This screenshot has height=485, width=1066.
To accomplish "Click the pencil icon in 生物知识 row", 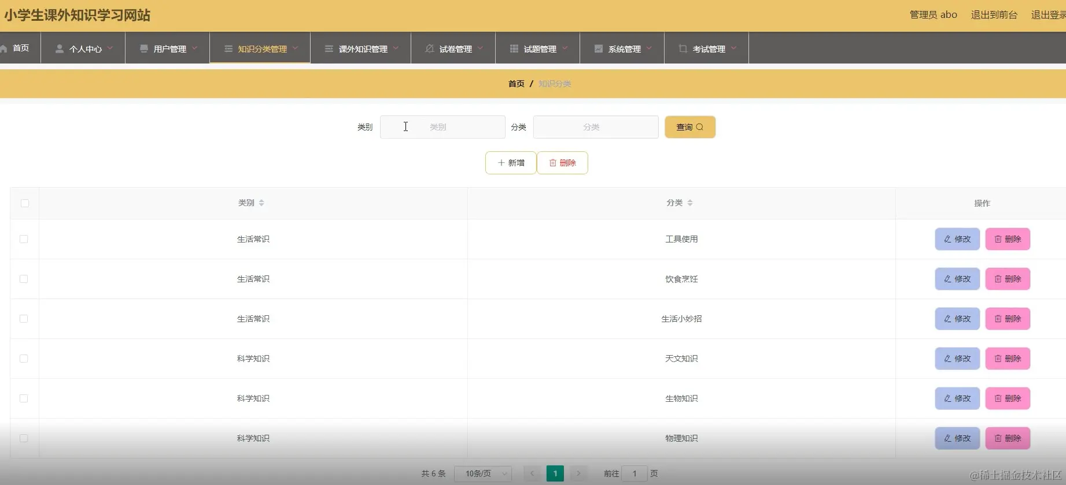I will click(947, 398).
